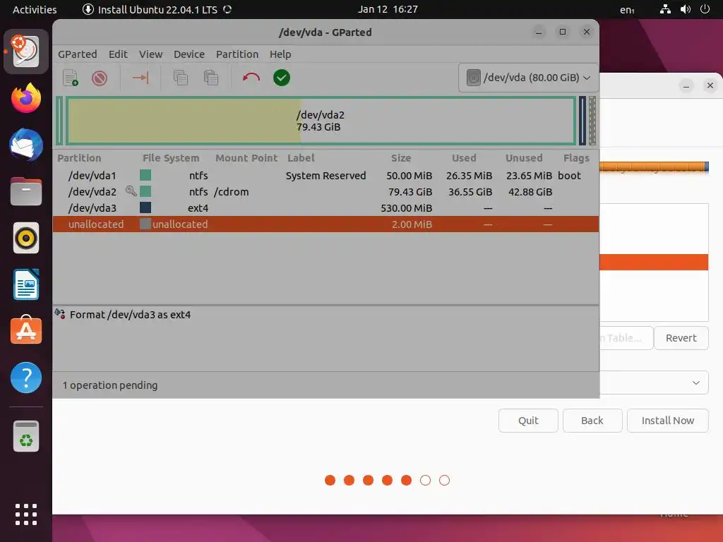Click the Unused column header
The width and height of the screenshot is (723, 542).
(x=524, y=158)
